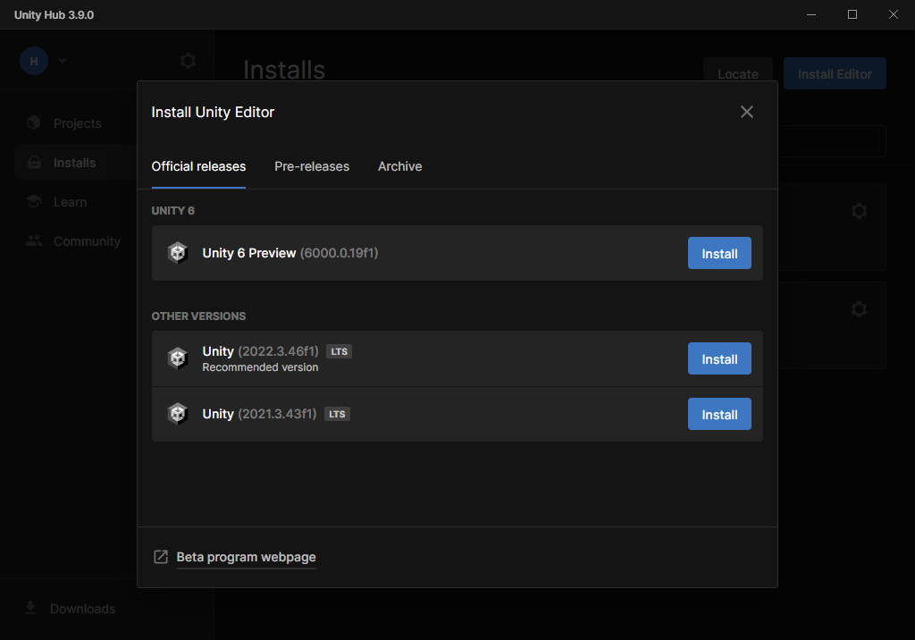Select the Official releases tab
Image resolution: width=915 pixels, height=640 pixels.
pyautogui.click(x=198, y=166)
